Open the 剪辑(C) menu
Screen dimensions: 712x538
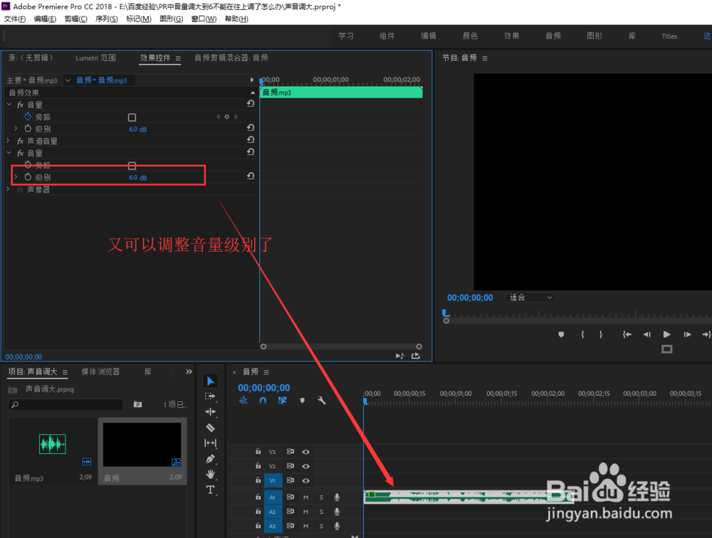(x=76, y=19)
